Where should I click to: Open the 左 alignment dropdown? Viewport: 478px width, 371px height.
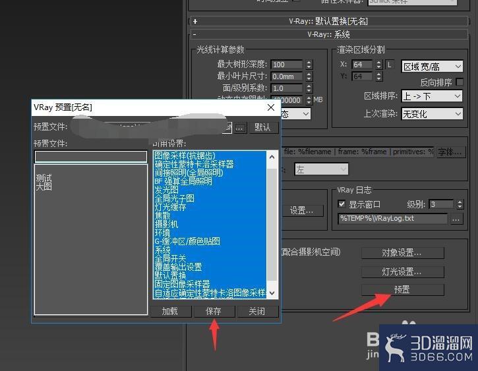(x=321, y=169)
